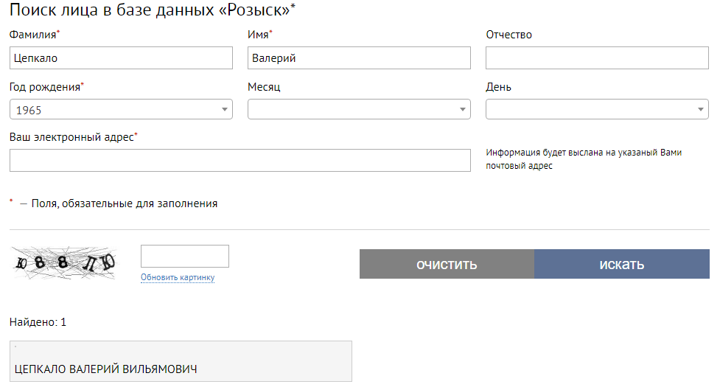Click the Месяц label text

pos(264,87)
